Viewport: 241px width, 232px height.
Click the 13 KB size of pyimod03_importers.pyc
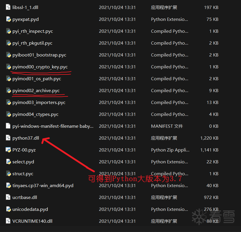tap(212, 102)
